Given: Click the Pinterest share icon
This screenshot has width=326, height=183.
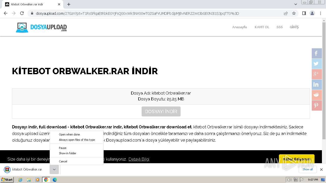Looking at the screenshot, I should point(317,105).
